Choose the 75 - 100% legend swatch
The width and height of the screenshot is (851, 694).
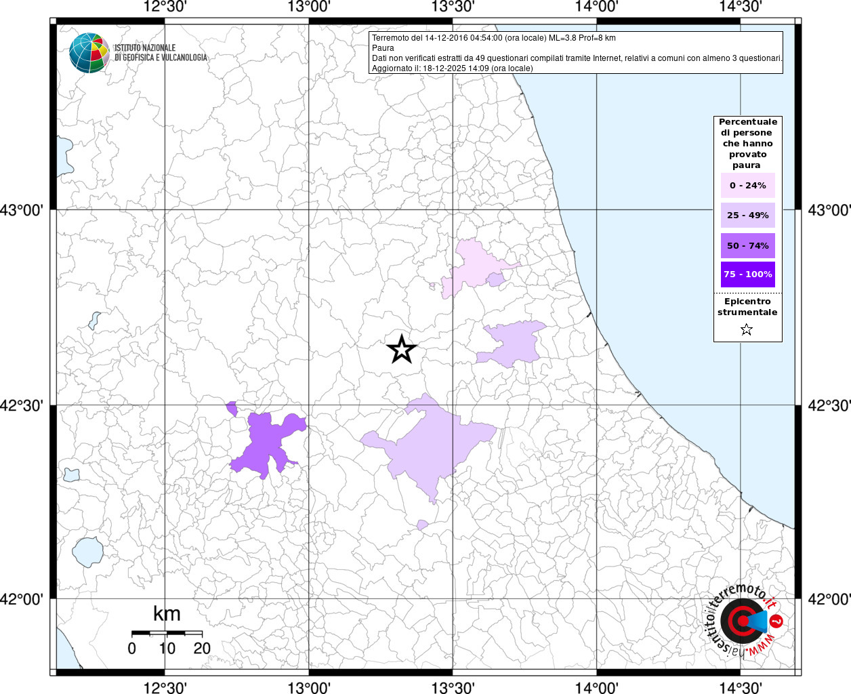click(x=748, y=274)
